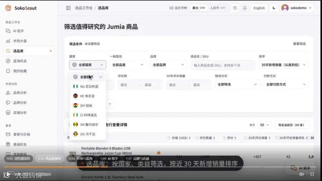Viewport: 322px width, 181px height.
Task: Jump to 1:09 AI 助手 chapter
Action: coord(109,158)
